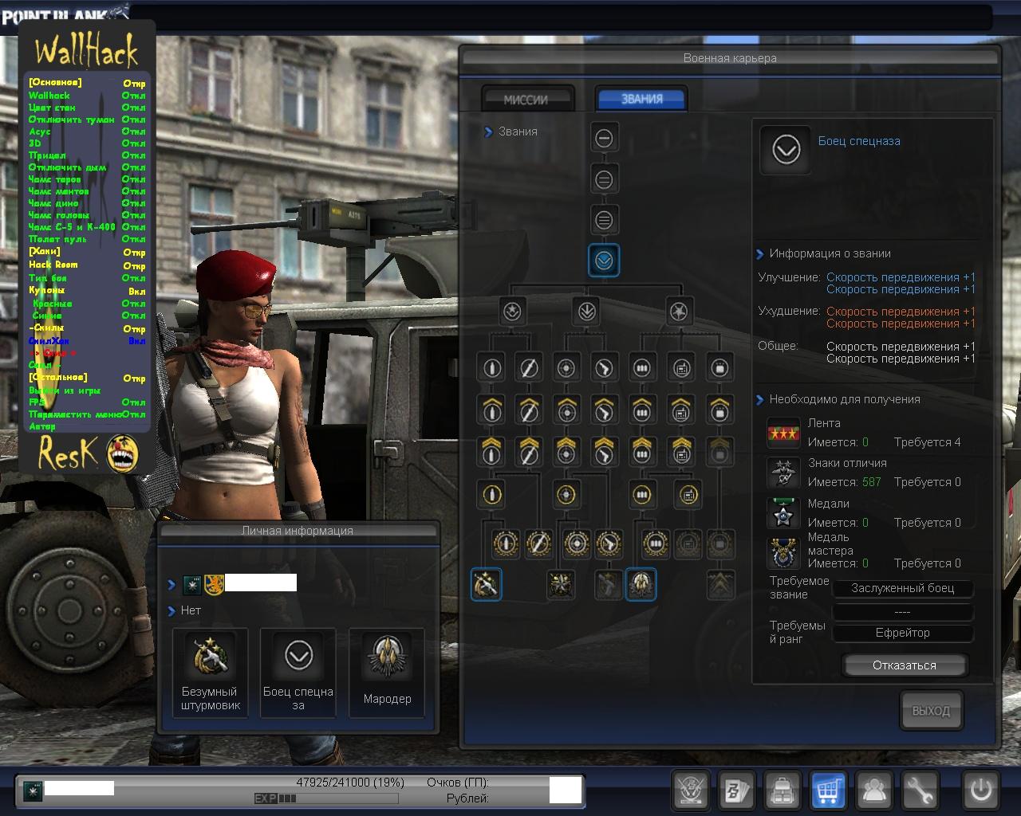The width and height of the screenshot is (1021, 816).
Task: Click the Медаль мастера requirement icon
Action: point(783,554)
